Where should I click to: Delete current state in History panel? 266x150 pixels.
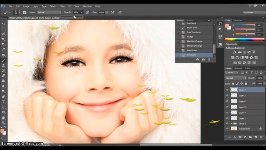(x=209, y=60)
